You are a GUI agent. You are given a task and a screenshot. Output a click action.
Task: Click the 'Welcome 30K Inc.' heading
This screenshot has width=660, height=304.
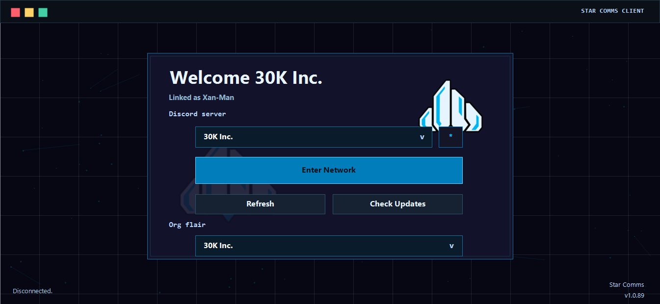pyautogui.click(x=246, y=77)
